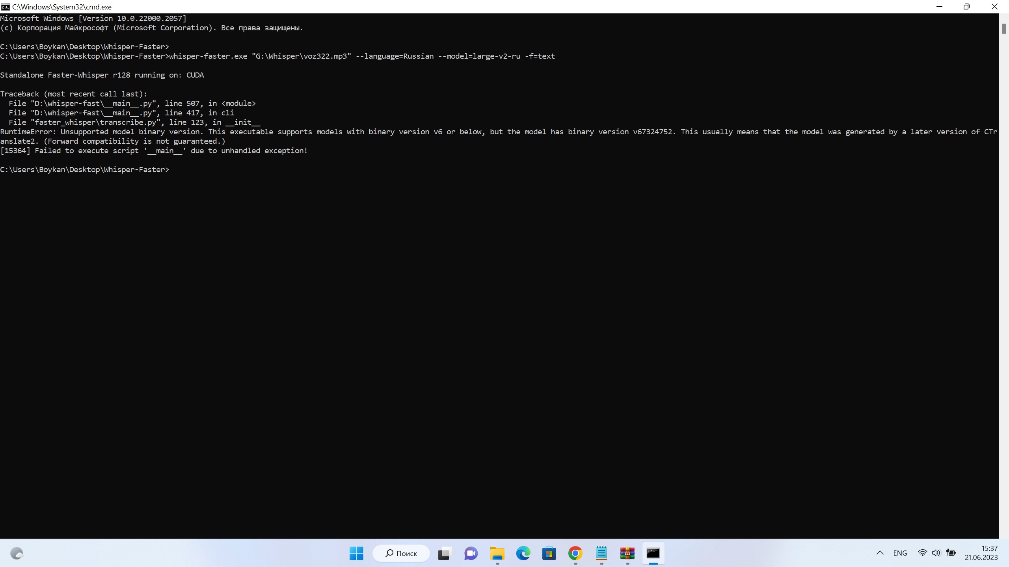Image resolution: width=1009 pixels, height=567 pixels.
Task: Launch Microsoft Edge from the taskbar
Action: pos(523,553)
